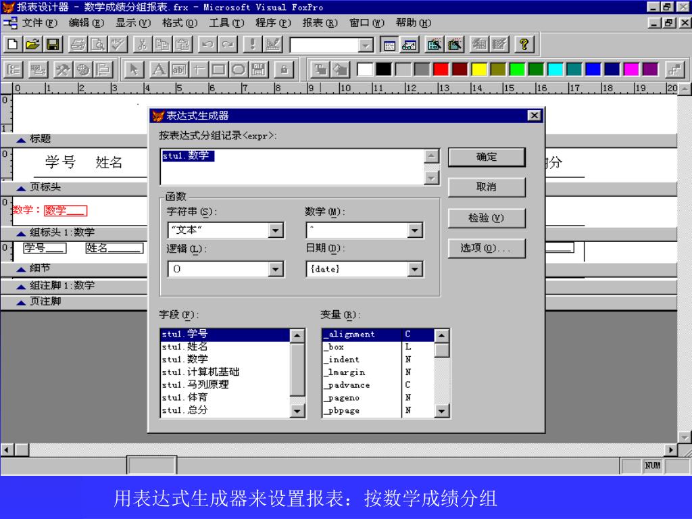Open 选项(O)... options button
The width and height of the screenshot is (692, 519).
[x=487, y=248]
